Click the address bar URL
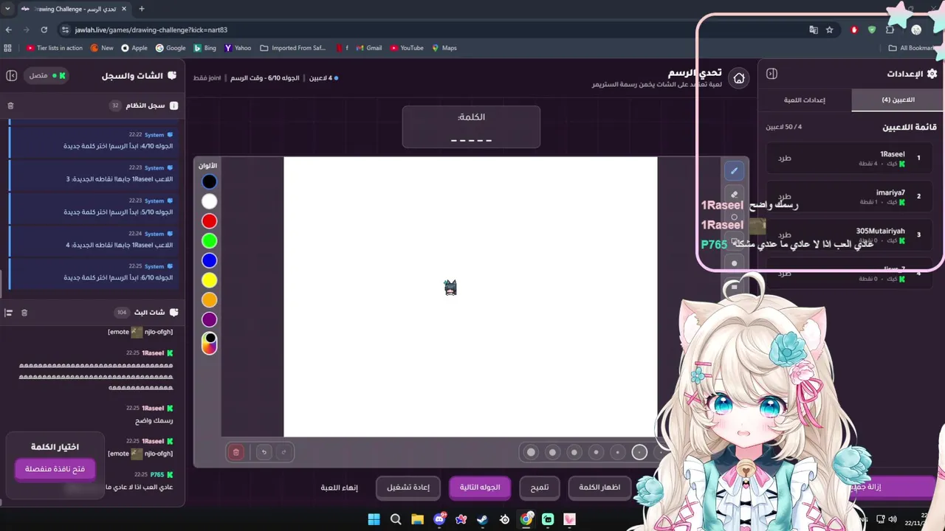 (151, 30)
